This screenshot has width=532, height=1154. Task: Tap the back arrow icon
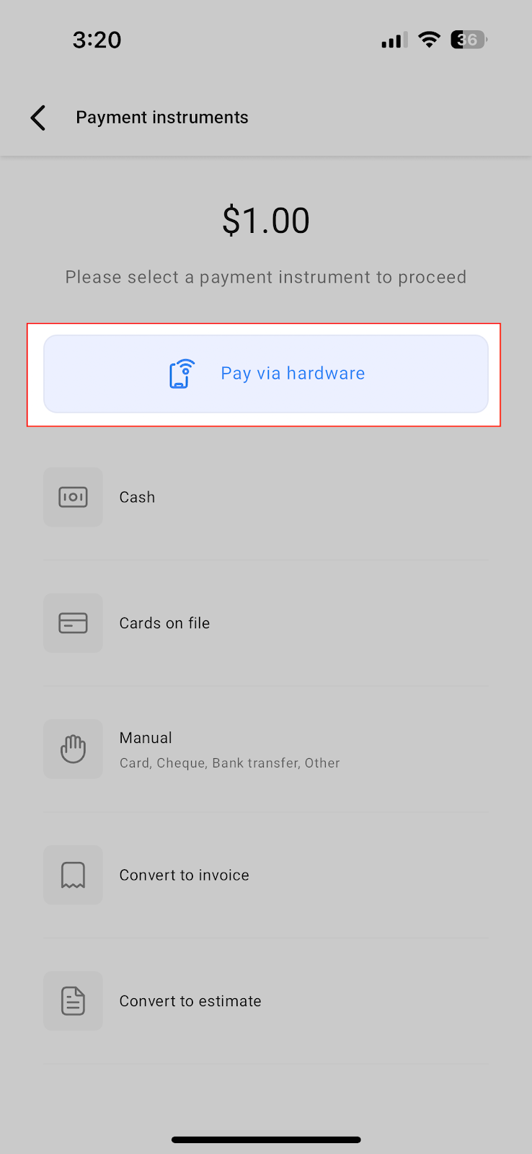(38, 118)
